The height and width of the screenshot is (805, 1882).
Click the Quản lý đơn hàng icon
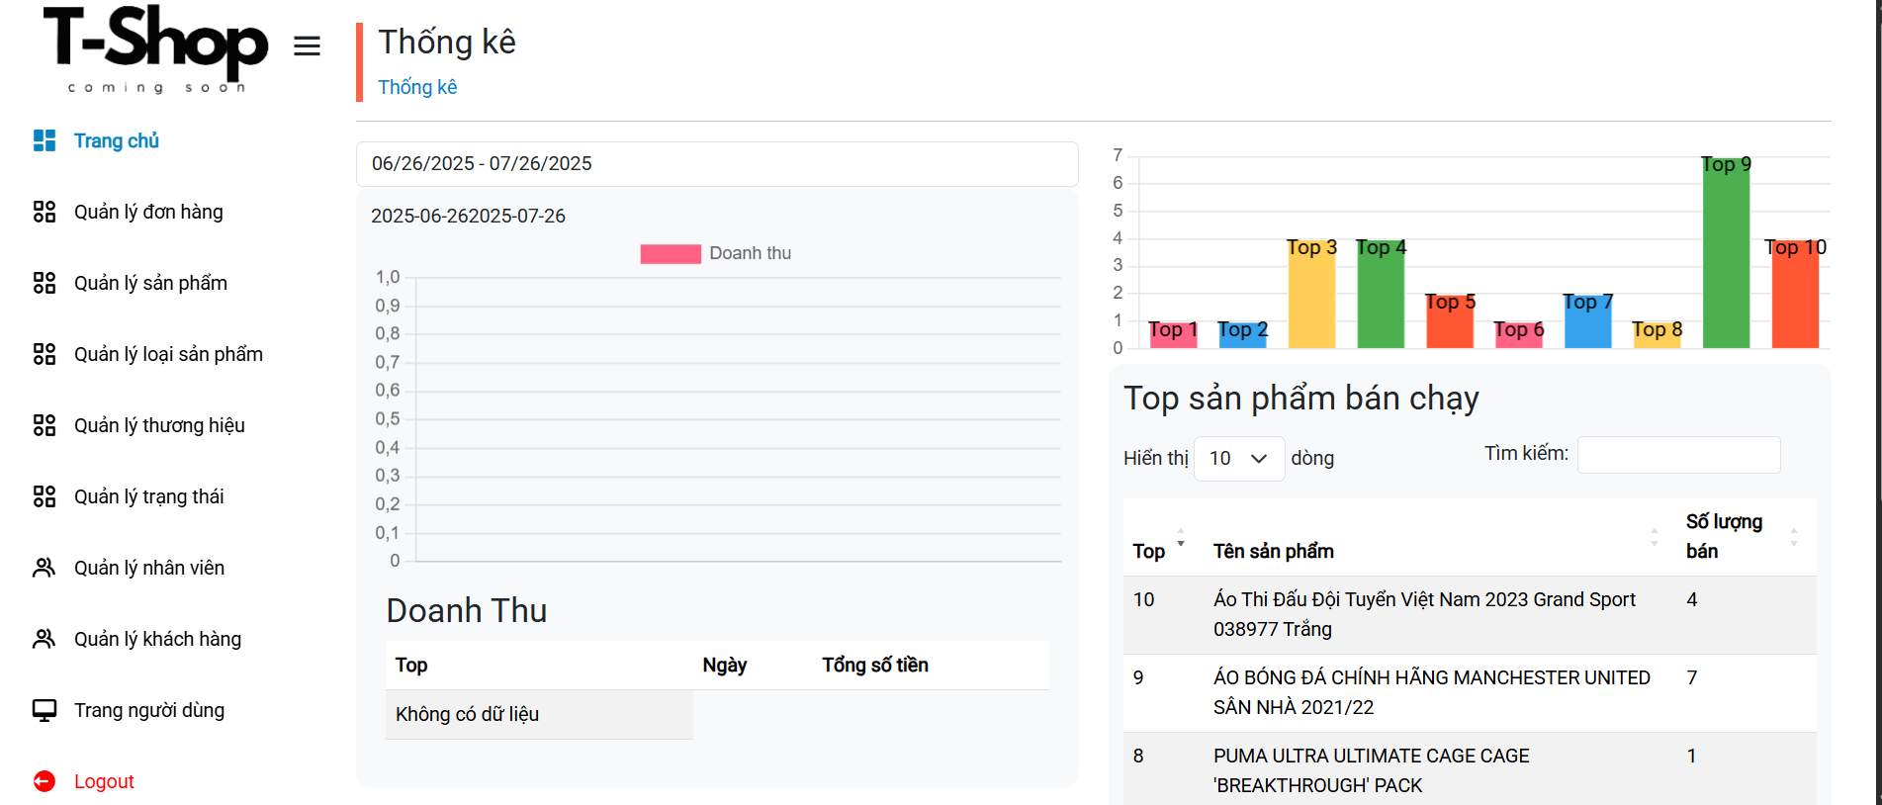click(45, 212)
